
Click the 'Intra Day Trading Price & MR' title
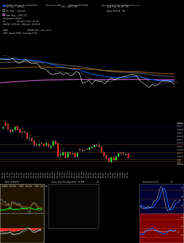tap(68, 182)
